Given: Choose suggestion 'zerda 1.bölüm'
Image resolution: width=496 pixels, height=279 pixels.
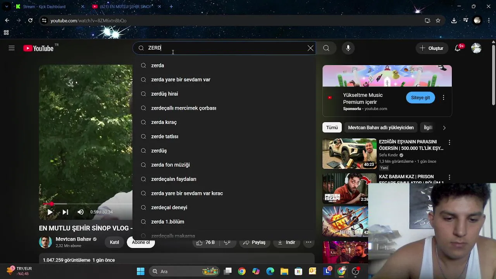Looking at the screenshot, I should (x=224, y=222).
